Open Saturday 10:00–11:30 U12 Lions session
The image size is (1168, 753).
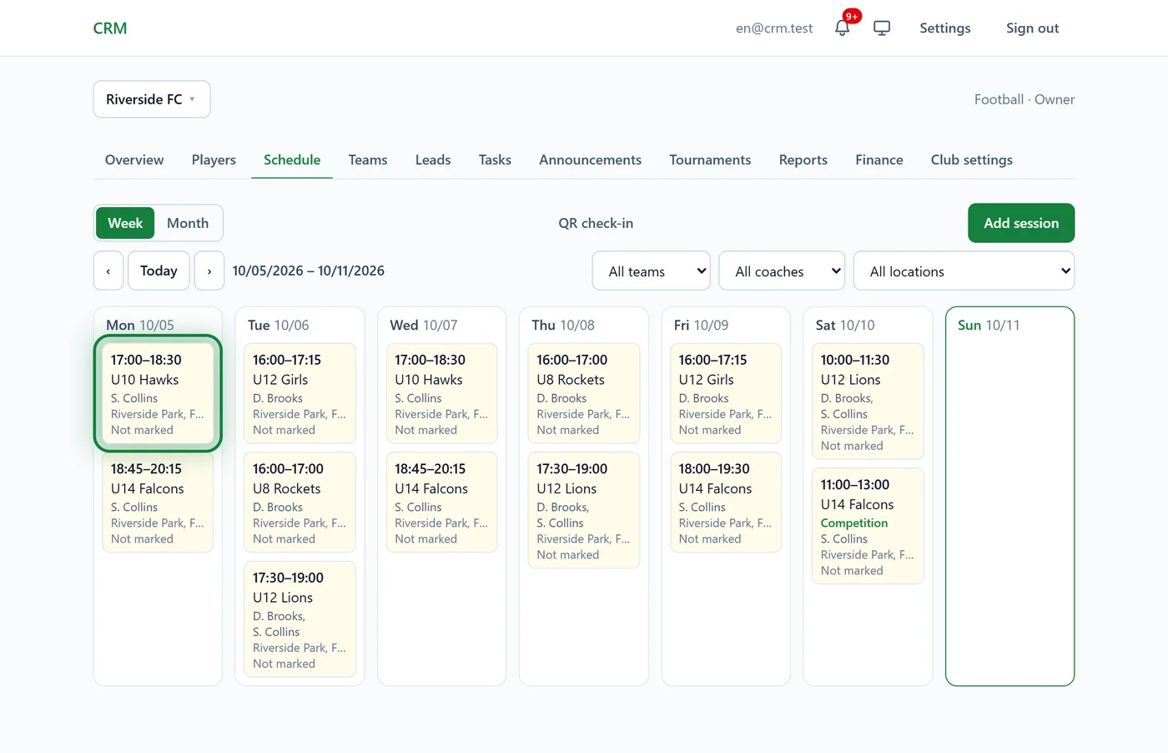868,402
